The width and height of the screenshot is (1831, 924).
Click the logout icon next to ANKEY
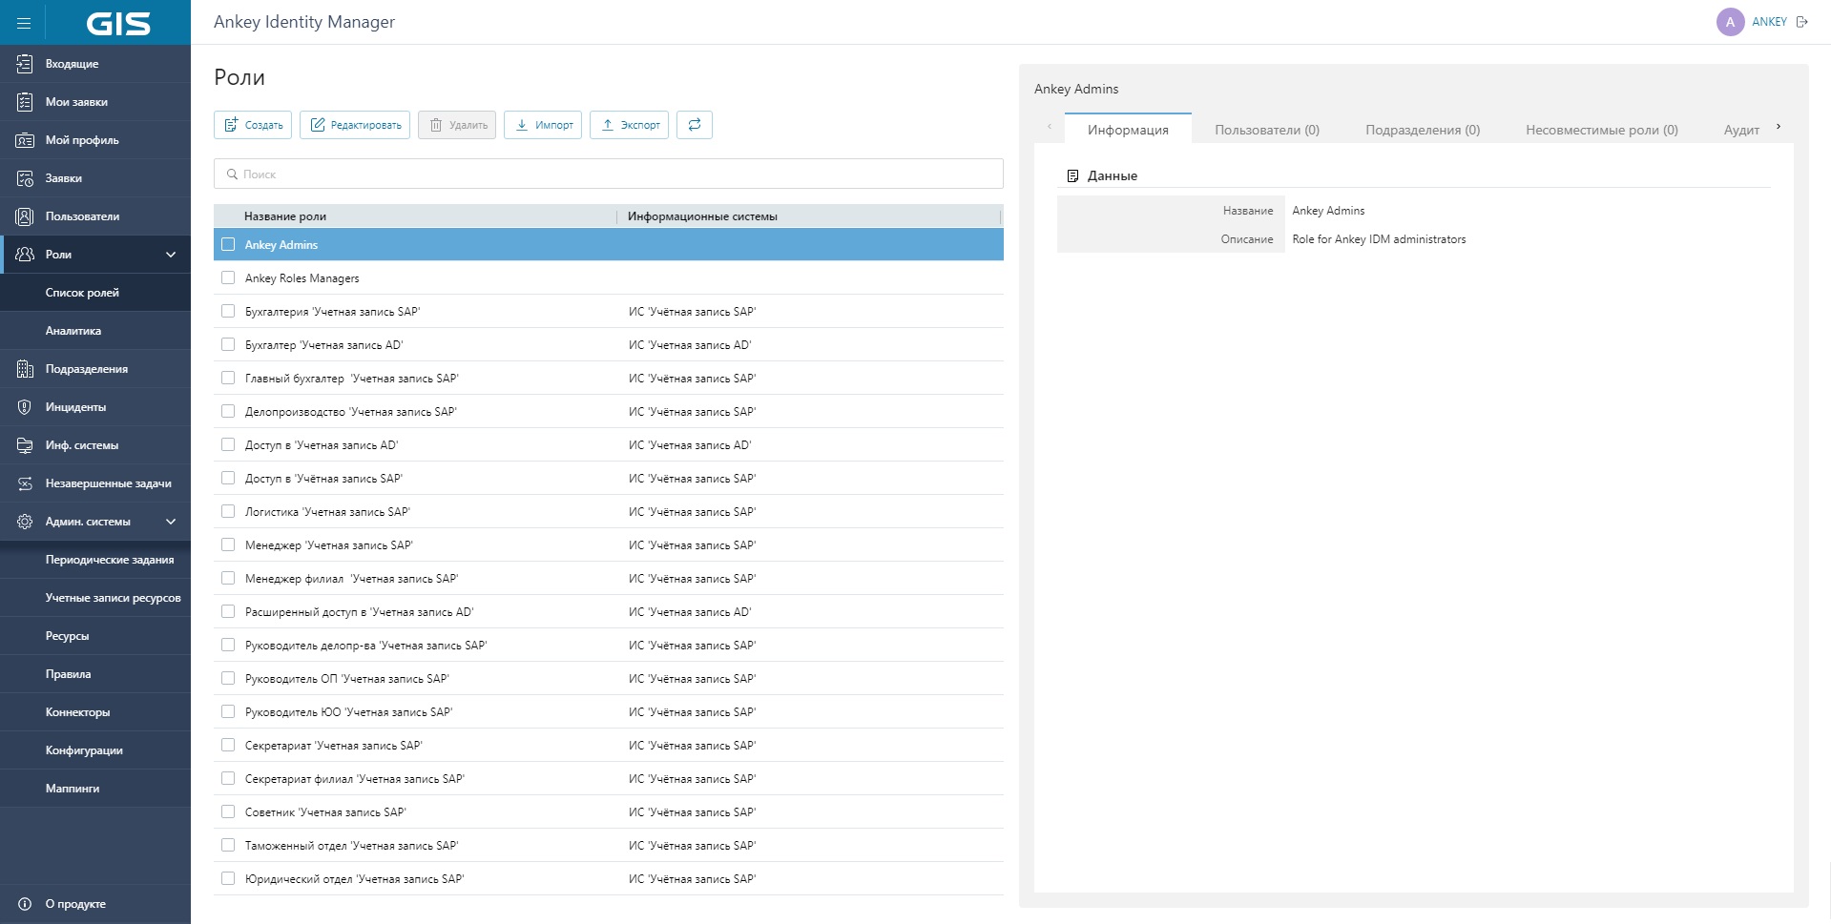(1802, 22)
